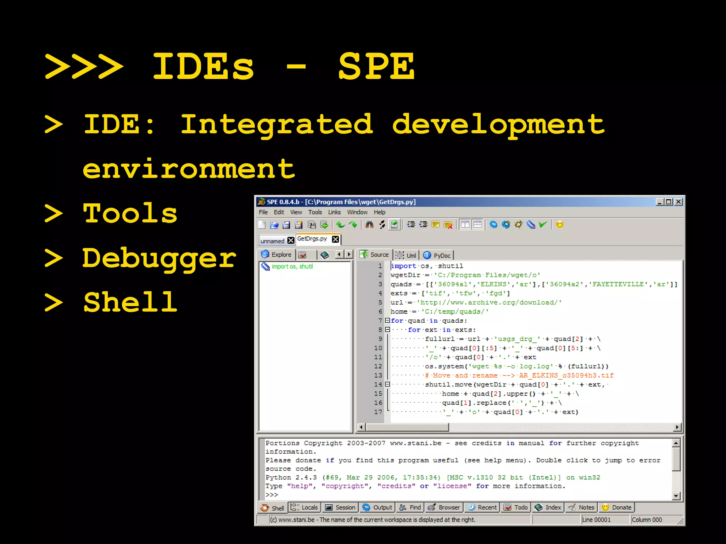This screenshot has width=726, height=544.
Task: Run with arguments via the gear-spark icon
Action: coord(506,225)
